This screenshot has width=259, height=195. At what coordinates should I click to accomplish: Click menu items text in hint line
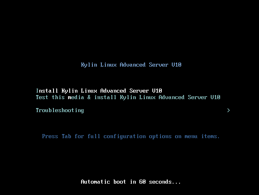pos(202,136)
